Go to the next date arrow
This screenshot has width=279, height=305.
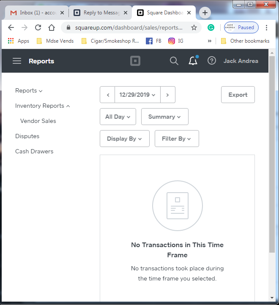tap(167, 95)
